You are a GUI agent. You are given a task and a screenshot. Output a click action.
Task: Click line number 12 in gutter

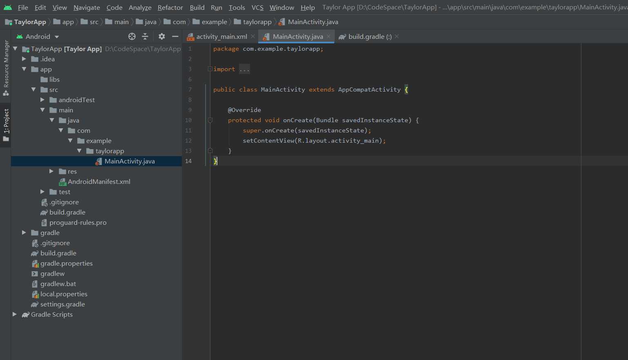click(188, 141)
